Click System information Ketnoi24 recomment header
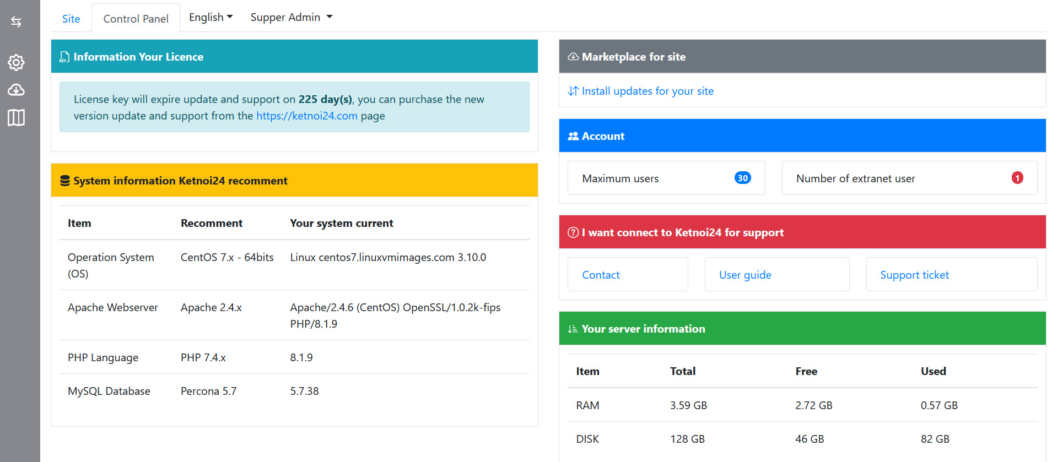Screen dimensions: 1052x462 (x=294, y=180)
